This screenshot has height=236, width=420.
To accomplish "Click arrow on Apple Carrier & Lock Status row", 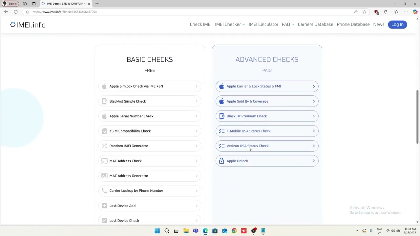I will (x=314, y=86).
